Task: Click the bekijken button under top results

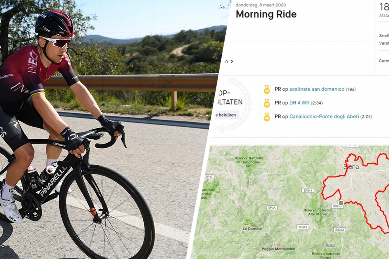Action: 226,115
